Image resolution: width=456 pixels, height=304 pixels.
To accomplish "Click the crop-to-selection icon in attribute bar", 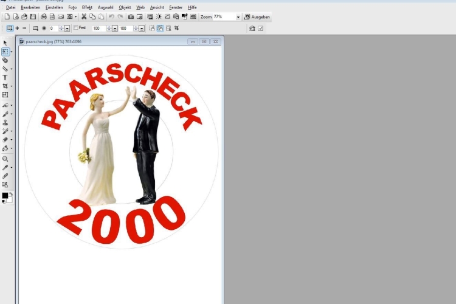I will (x=176, y=28).
